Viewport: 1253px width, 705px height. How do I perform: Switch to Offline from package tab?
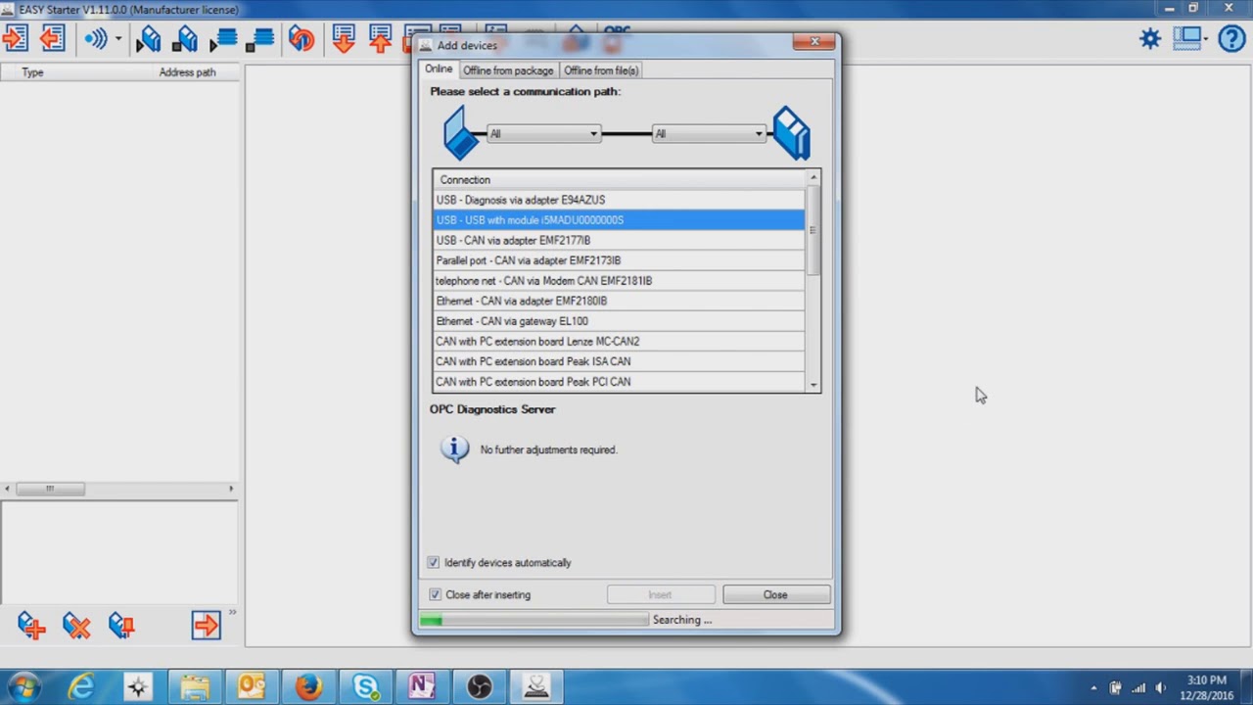point(508,70)
